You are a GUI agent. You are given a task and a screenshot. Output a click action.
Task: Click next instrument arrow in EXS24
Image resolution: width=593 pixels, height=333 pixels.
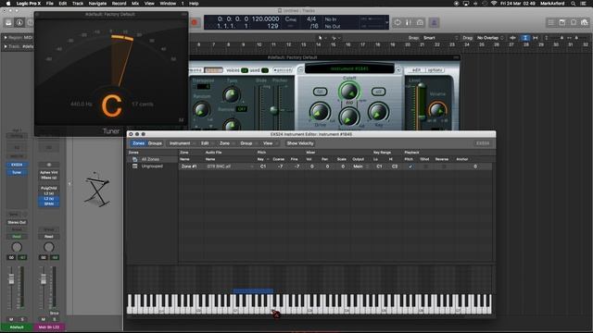coord(398,69)
